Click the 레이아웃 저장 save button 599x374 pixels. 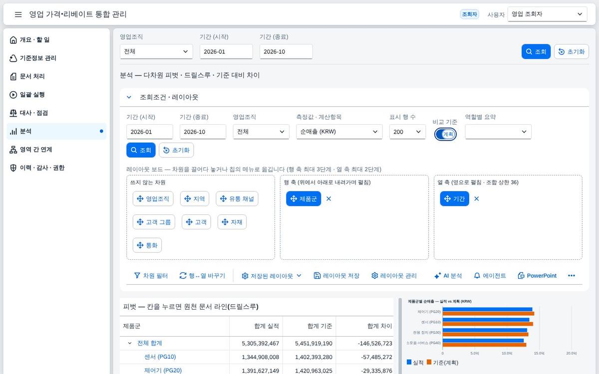click(336, 276)
